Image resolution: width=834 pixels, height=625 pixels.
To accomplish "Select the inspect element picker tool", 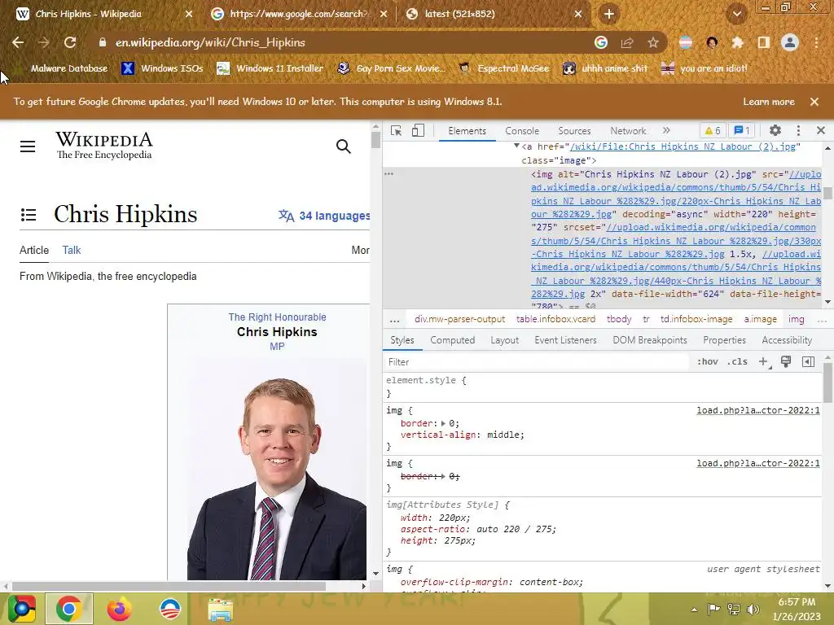I will tap(397, 131).
